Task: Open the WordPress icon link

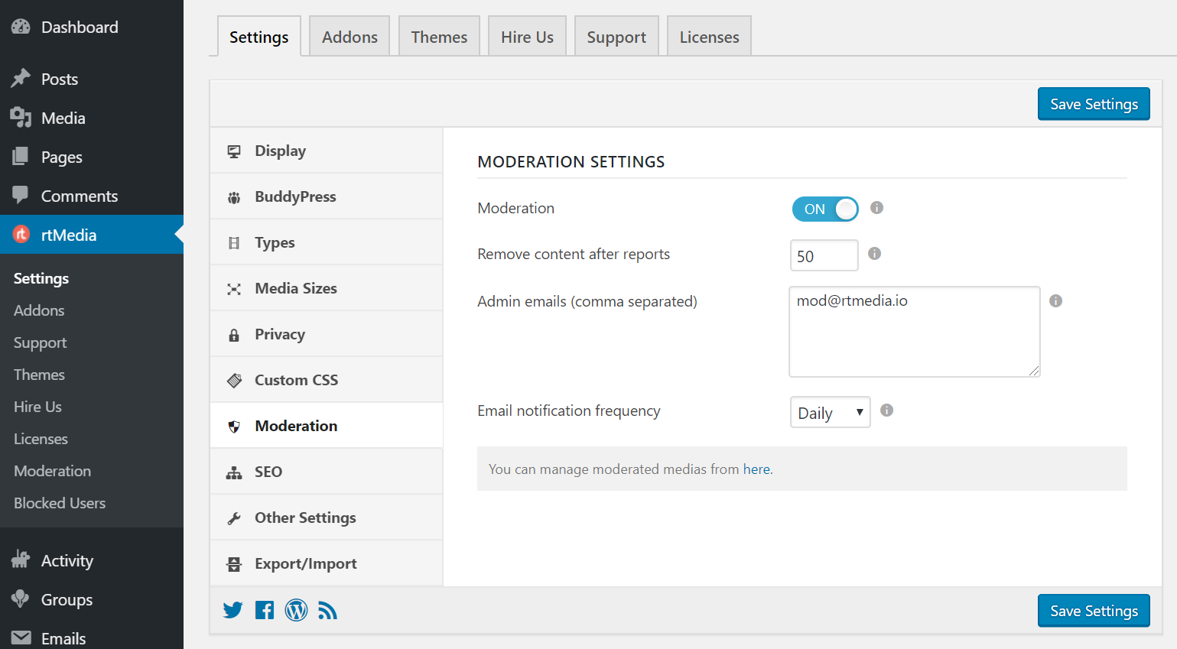Action: click(x=296, y=610)
